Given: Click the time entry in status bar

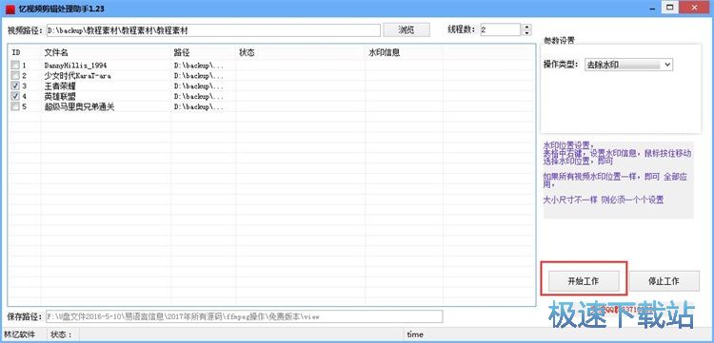Looking at the screenshot, I should pos(415,334).
